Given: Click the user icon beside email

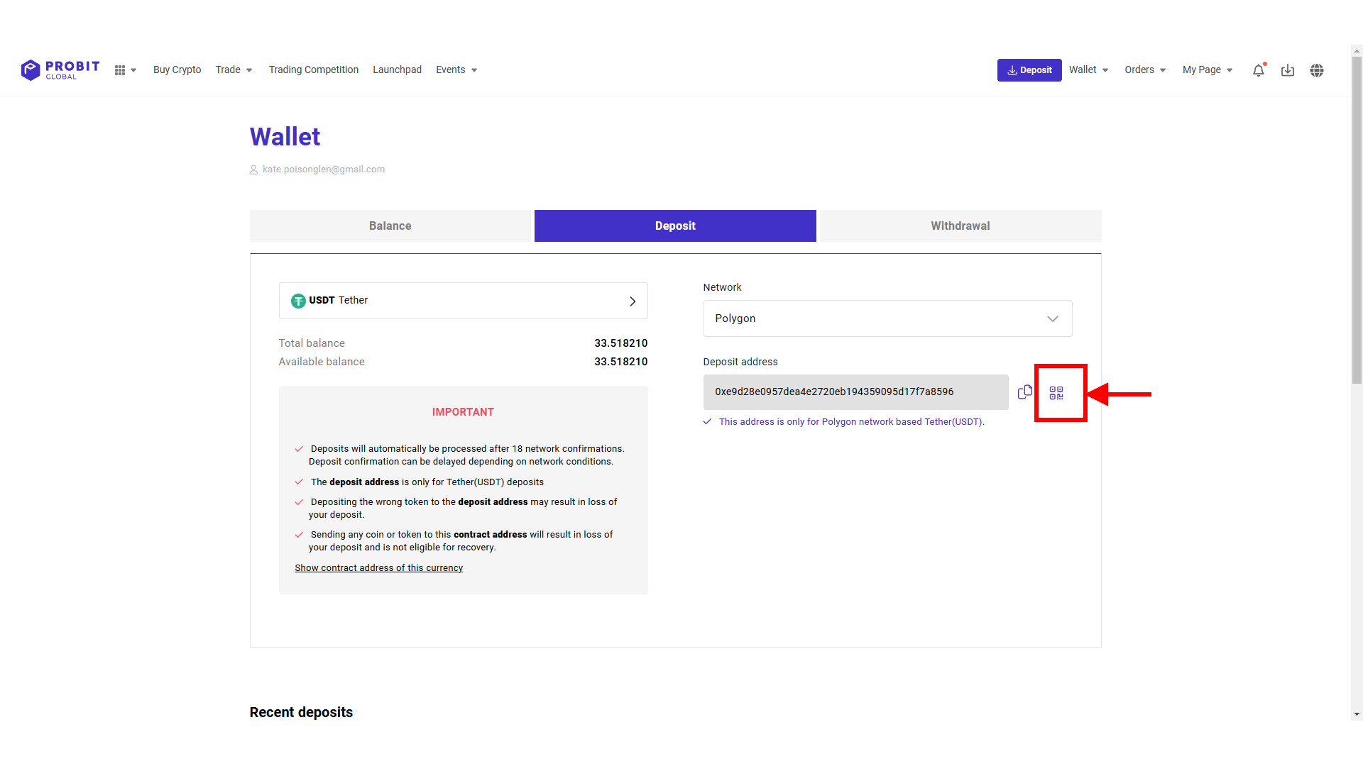Looking at the screenshot, I should [253, 170].
